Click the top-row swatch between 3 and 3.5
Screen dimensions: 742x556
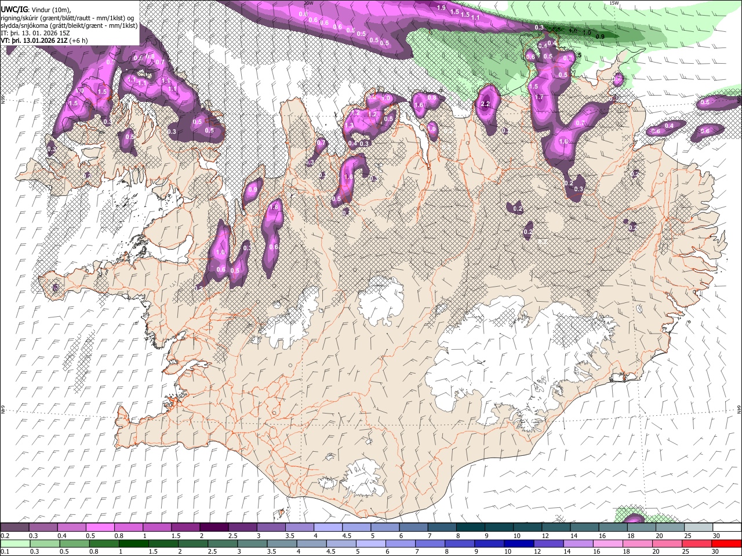[x=271, y=528]
